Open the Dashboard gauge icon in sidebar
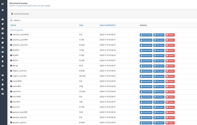Screen dimensions: 197x125 coord(3,19)
